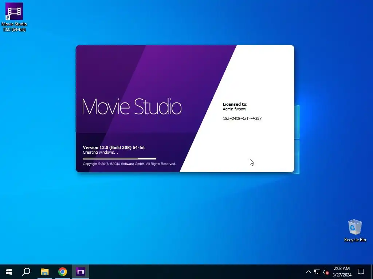Open the muted volume tray icon
This screenshot has height=279, width=373.
point(326,272)
